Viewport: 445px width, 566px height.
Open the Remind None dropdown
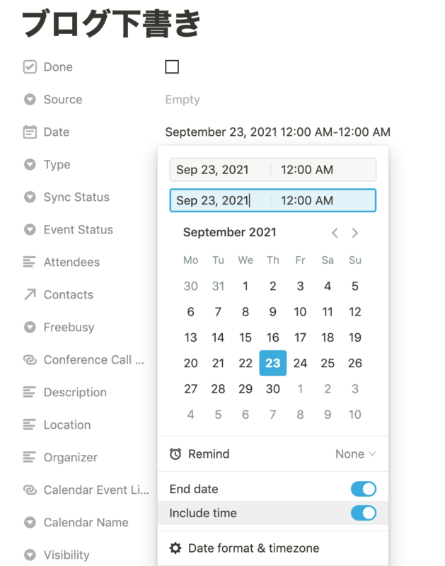pos(355,454)
